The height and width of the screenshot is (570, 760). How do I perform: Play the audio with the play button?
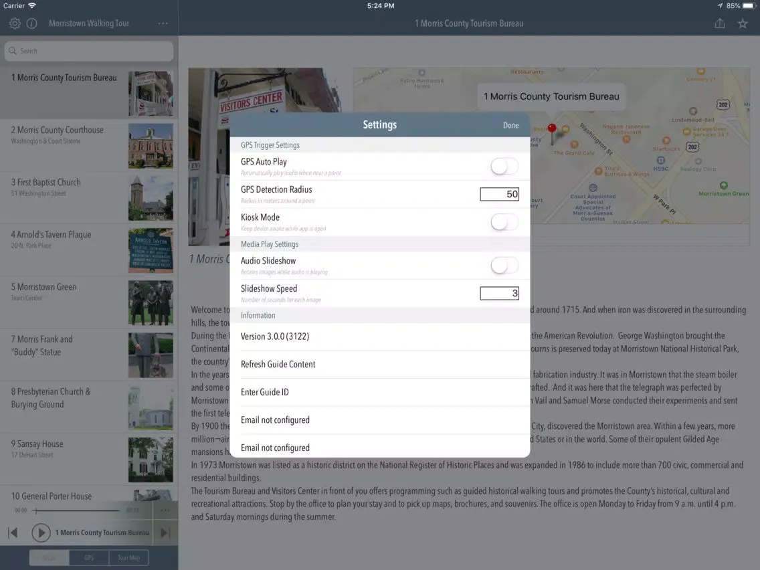(x=41, y=533)
